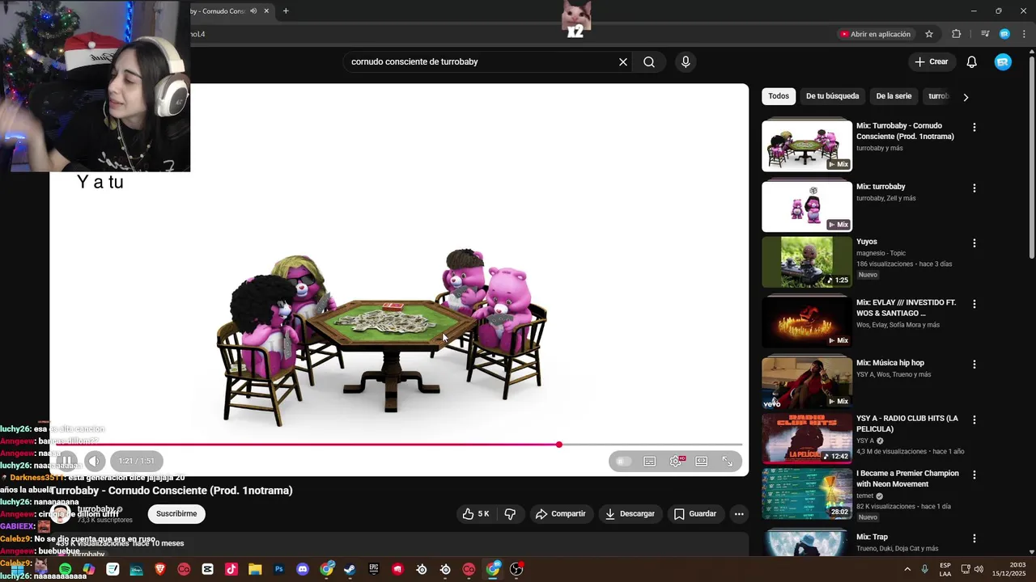Viewport: 1036px width, 582px height.
Task: Mute the video volume
Action: (95, 461)
